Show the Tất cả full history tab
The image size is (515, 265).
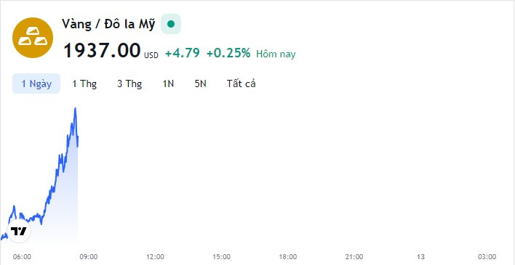[x=241, y=83]
